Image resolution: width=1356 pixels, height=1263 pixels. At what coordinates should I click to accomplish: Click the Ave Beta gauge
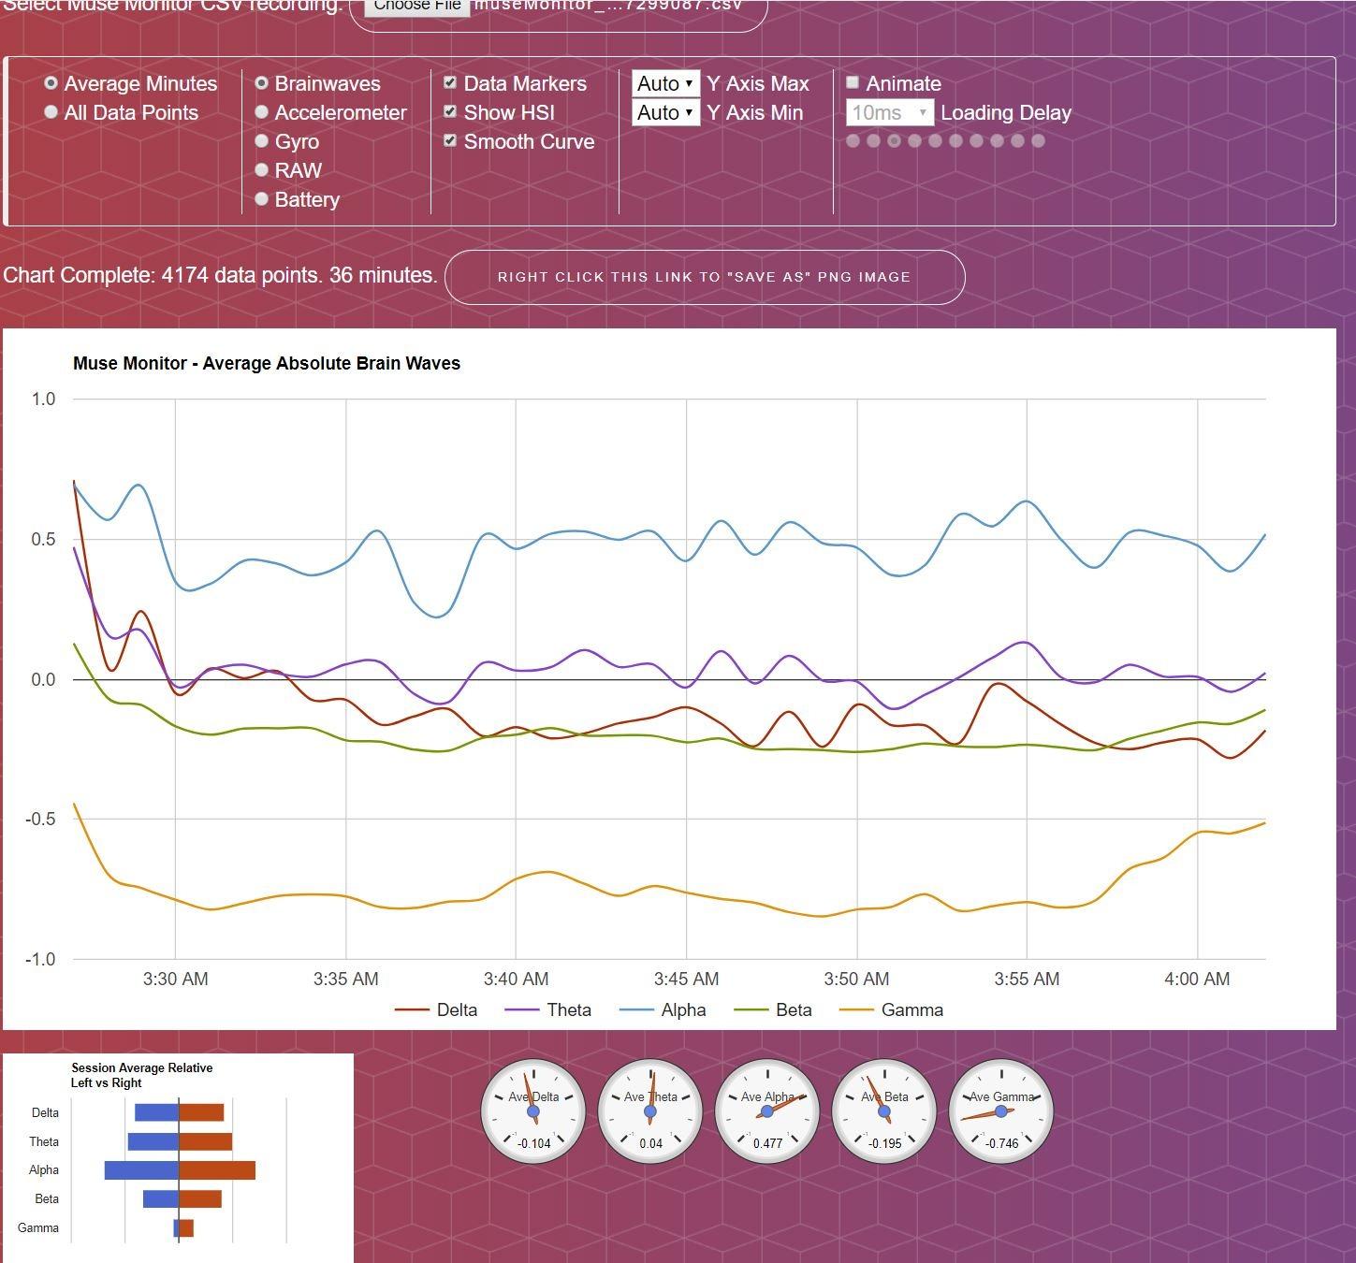(x=884, y=1111)
